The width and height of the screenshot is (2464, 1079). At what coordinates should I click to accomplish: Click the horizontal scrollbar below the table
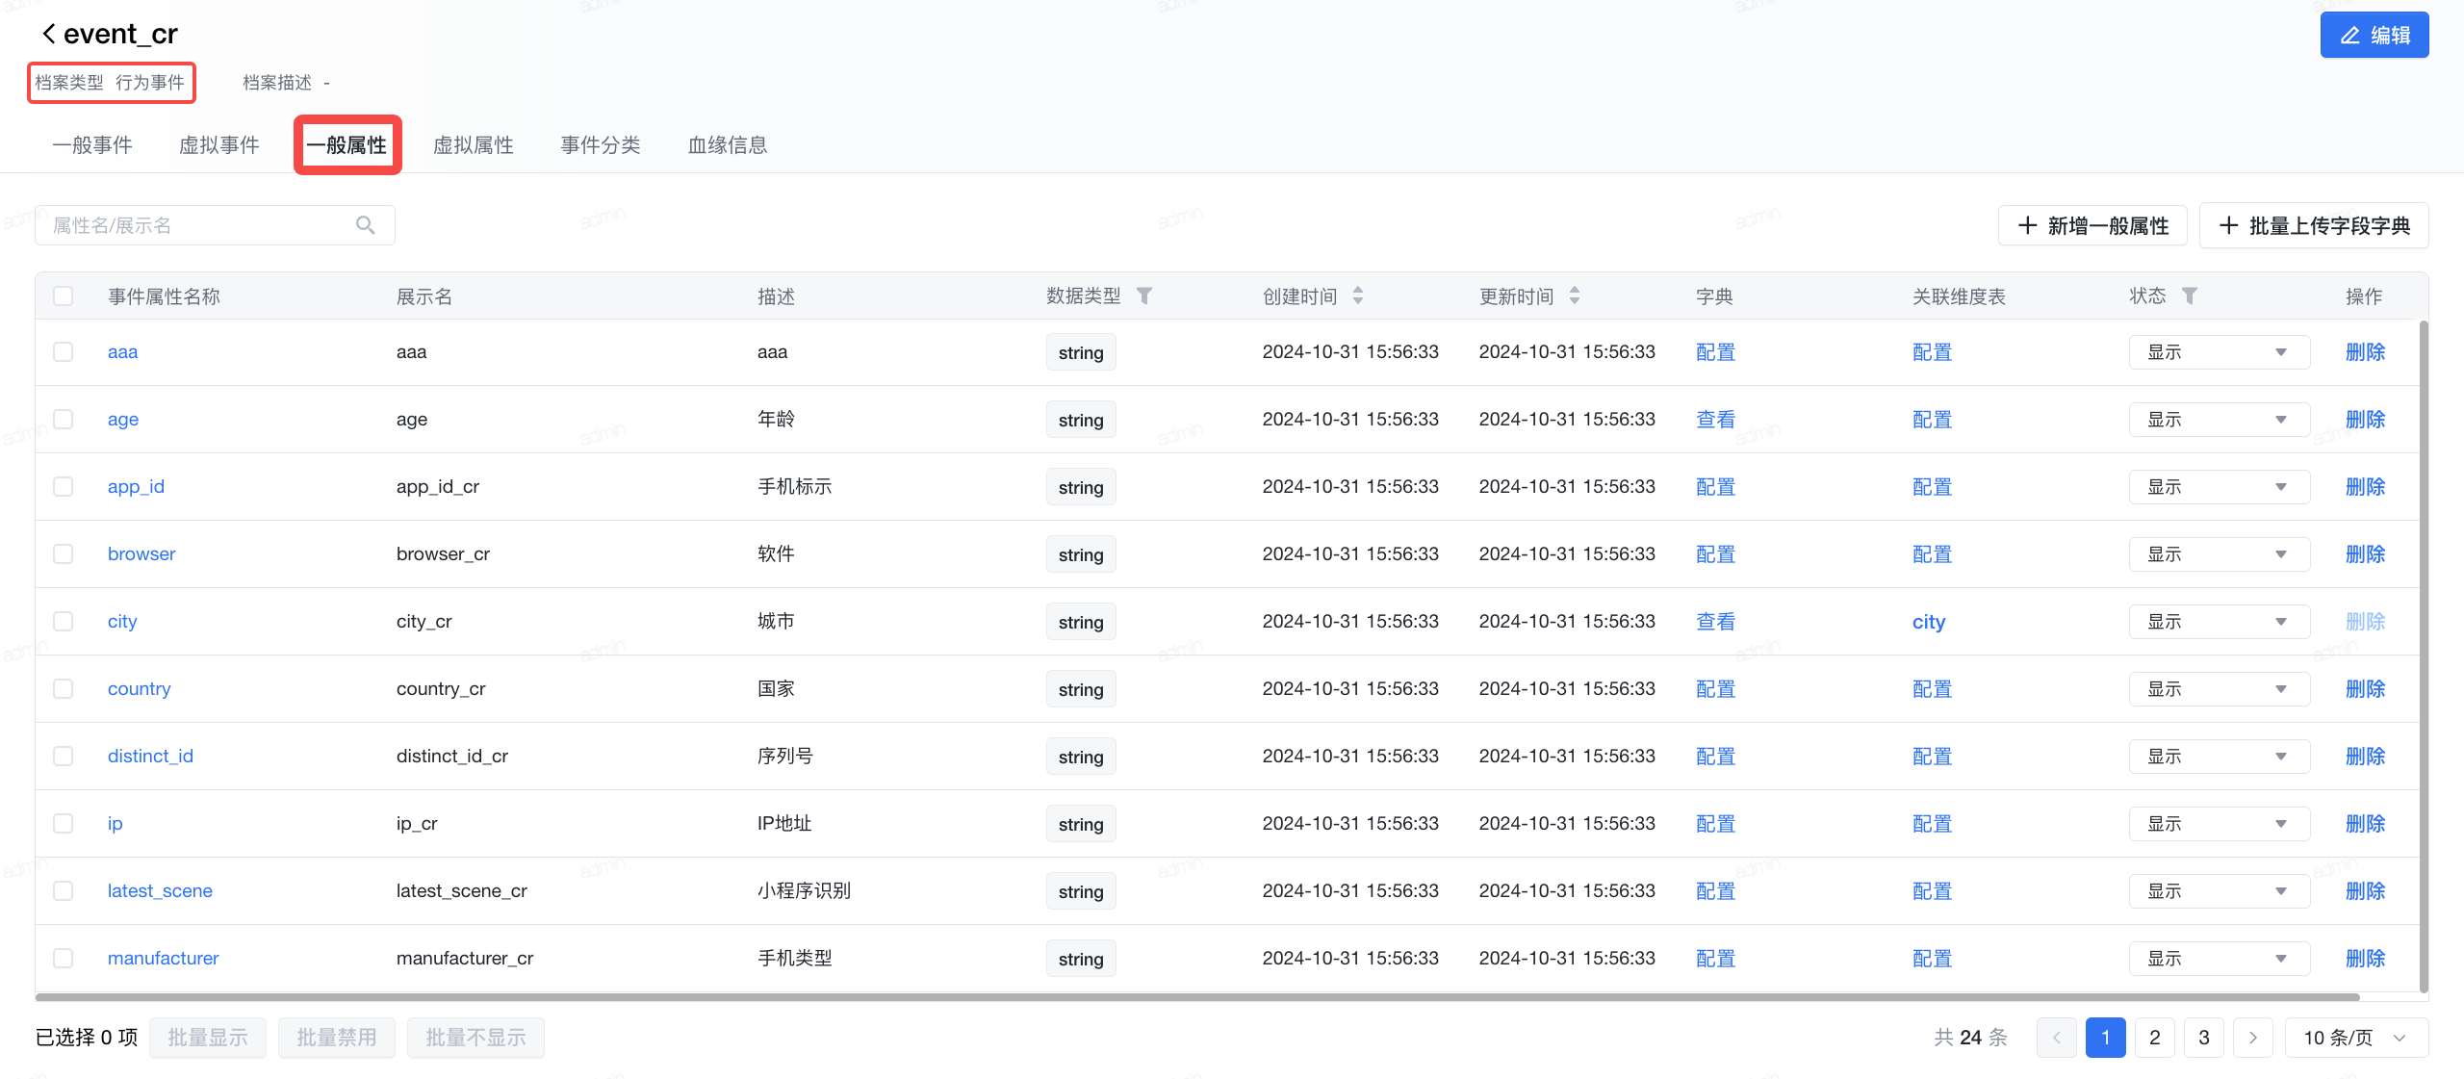pos(1197,997)
